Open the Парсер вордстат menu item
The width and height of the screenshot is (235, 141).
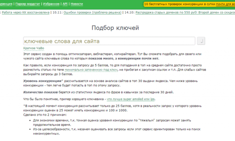coord(28,4)
